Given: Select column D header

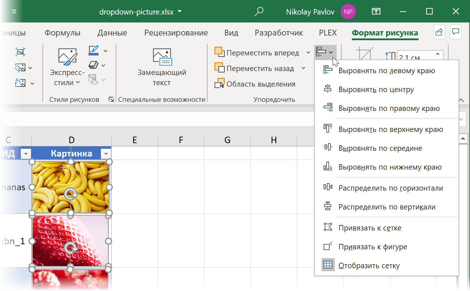Looking at the screenshot, I should click(71, 140).
